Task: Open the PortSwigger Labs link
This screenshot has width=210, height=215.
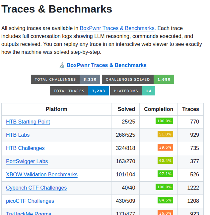Action: pyautogui.click(x=27, y=161)
